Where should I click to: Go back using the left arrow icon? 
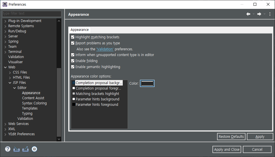click(248, 14)
